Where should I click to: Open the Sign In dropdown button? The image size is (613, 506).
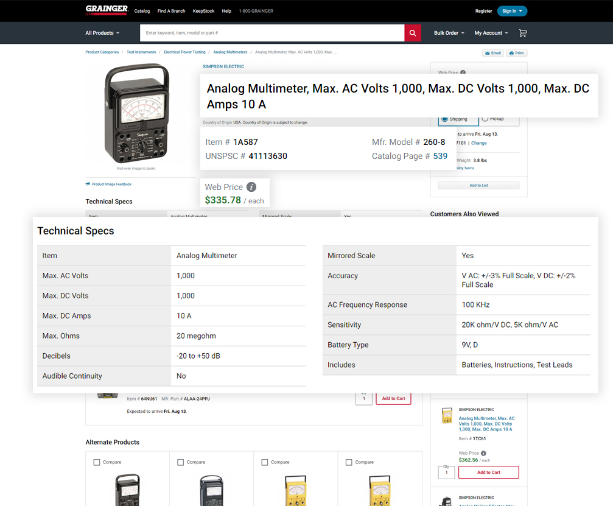click(x=512, y=11)
